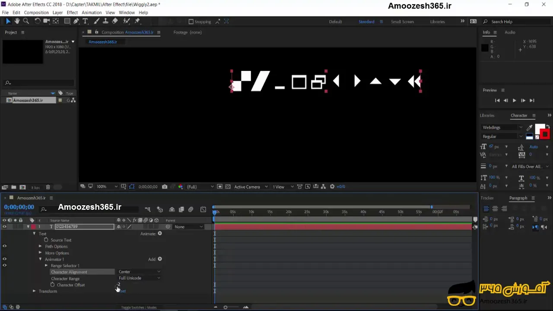Open the Active Camera dropdown
This screenshot has height=311, width=553.
pos(251,187)
